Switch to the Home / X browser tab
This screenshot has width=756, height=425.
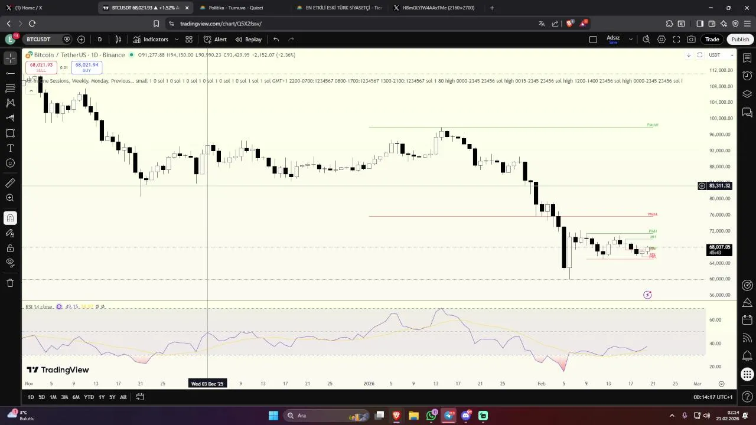coord(28,8)
